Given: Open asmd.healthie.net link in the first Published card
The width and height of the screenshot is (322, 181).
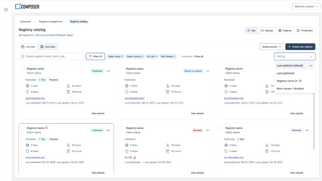Looking at the screenshot, I should coord(35,98).
